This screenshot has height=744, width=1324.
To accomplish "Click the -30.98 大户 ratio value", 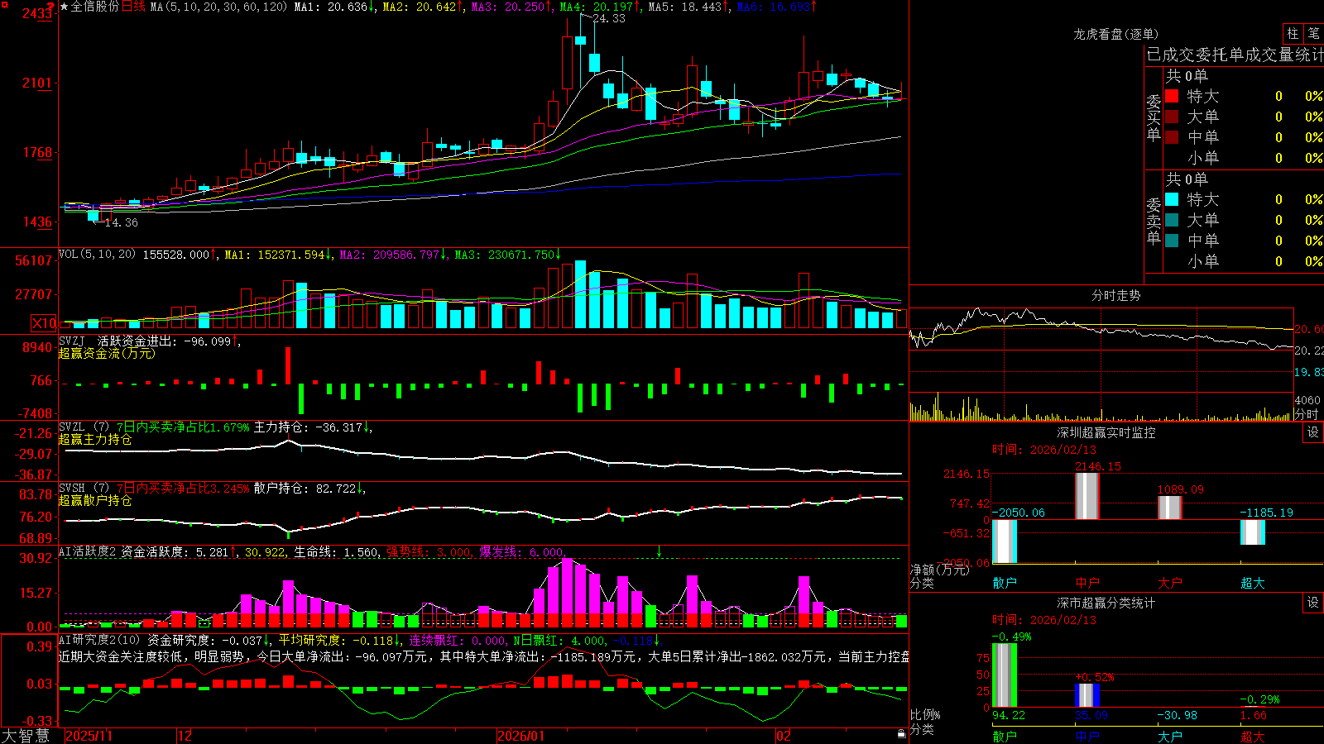I will coord(1177,715).
